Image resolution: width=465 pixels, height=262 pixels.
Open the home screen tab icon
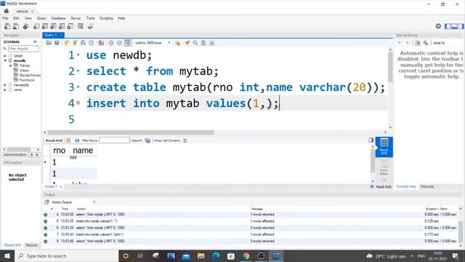click(x=7, y=11)
